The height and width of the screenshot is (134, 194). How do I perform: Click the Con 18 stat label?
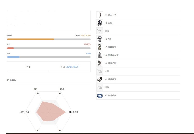pyautogui.click(x=73, y=112)
